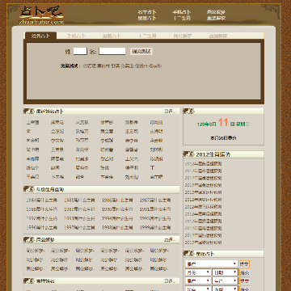Click the 提交 button beside the wide dropdown
This screenshot has width=291, height=291.
244,264
